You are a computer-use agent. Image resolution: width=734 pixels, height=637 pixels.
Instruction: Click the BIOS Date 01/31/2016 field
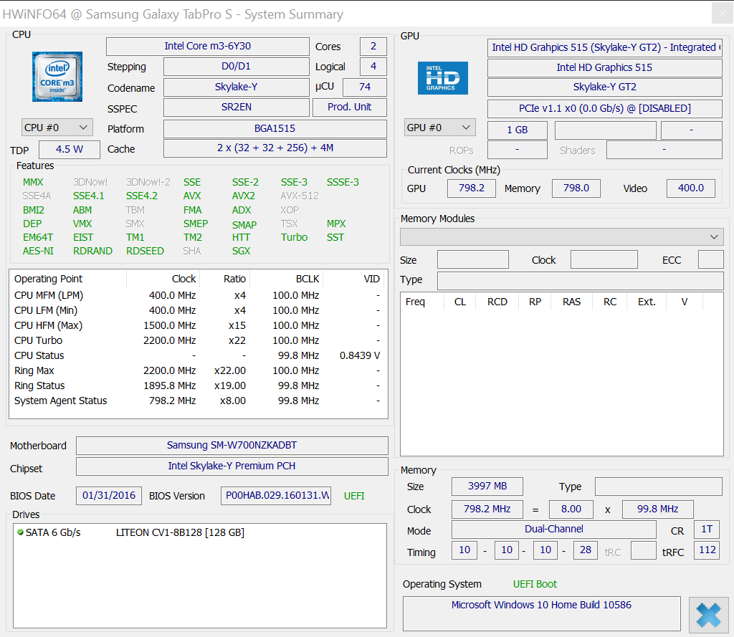(x=108, y=495)
